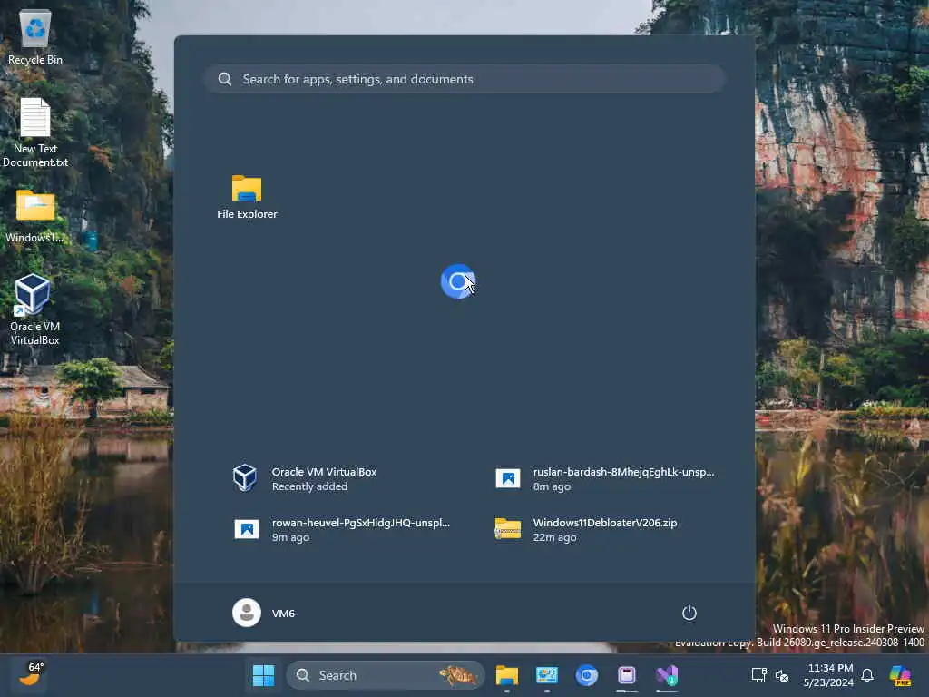Viewport: 929px width, 697px height.
Task: Click the '22m ago' timestamp text
Action: 554,537
